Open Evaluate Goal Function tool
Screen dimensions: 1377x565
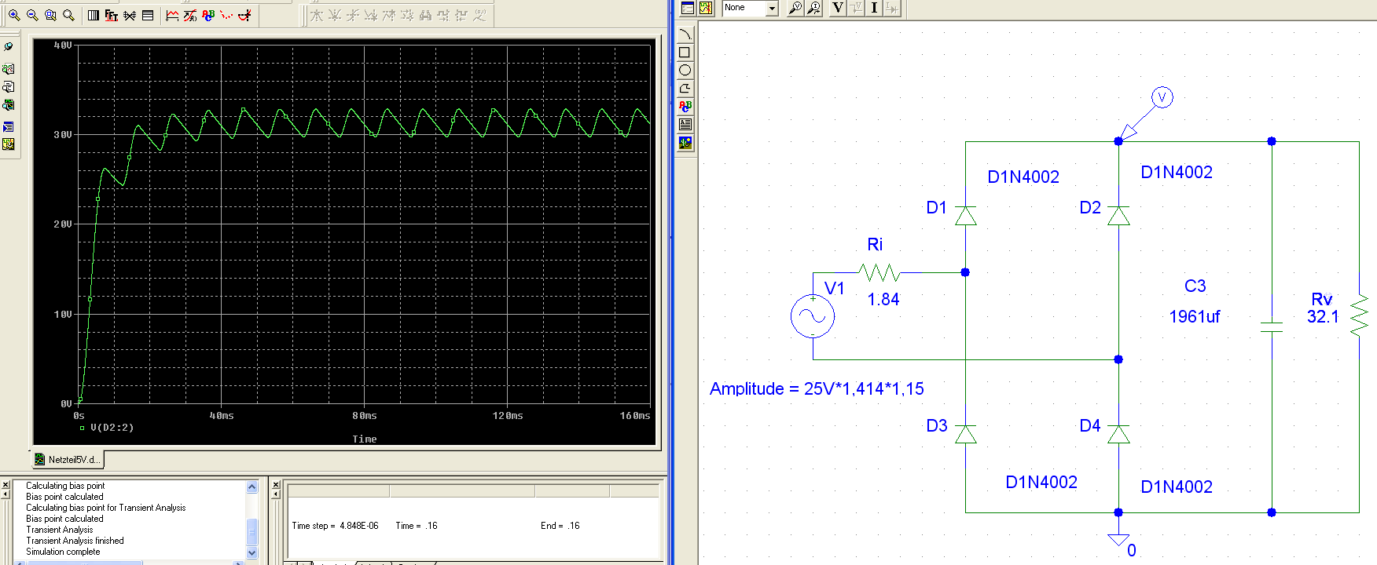[x=190, y=15]
